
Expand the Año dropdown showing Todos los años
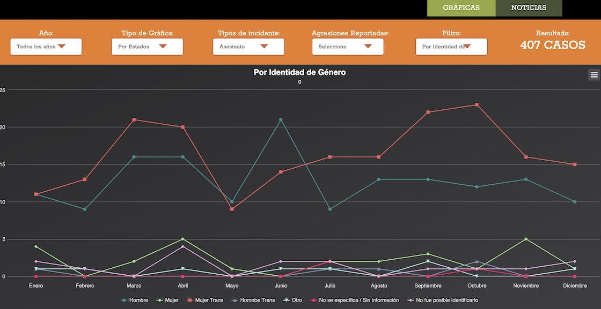46,47
